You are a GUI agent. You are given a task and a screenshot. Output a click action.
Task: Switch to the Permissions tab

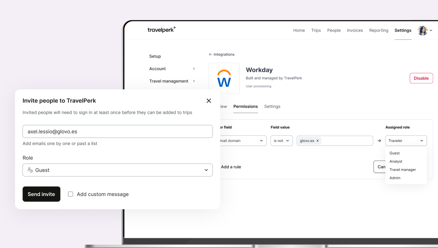pos(245,106)
